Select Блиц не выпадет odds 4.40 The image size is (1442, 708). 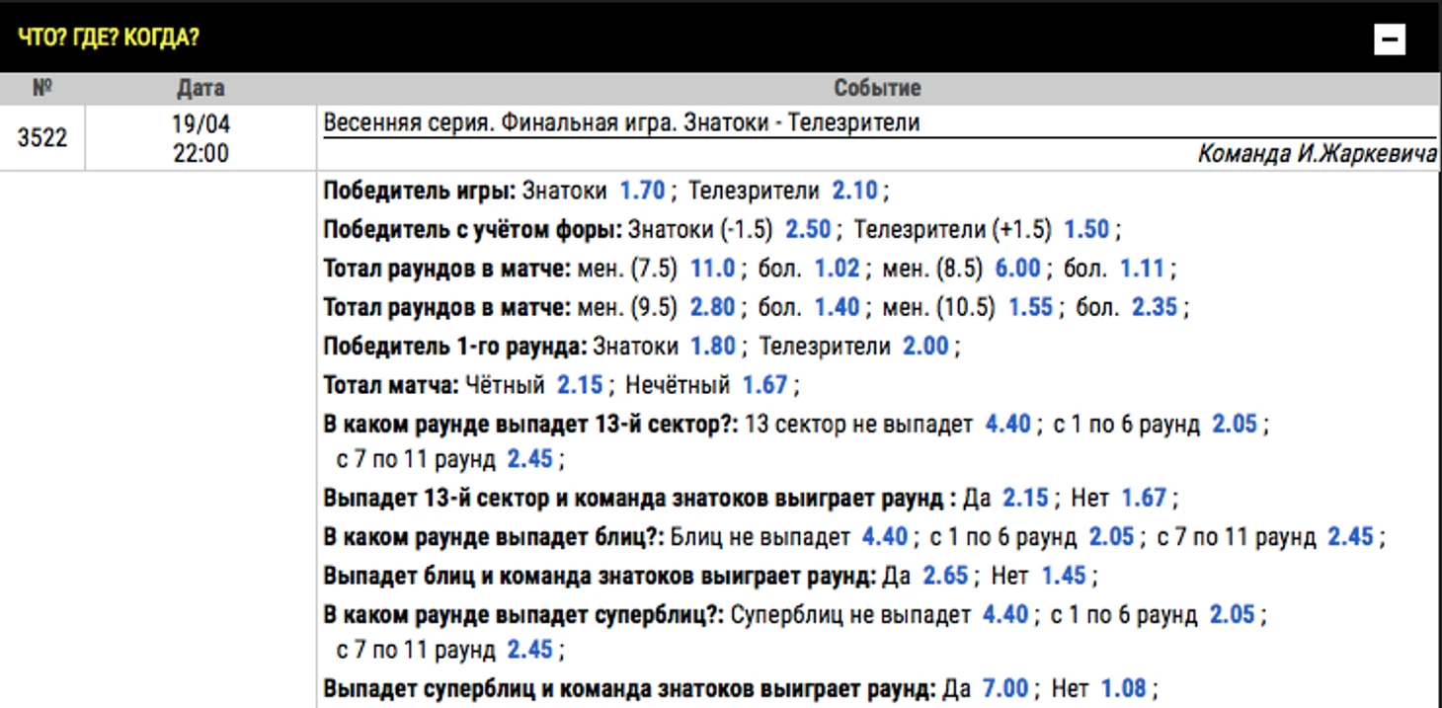click(885, 536)
